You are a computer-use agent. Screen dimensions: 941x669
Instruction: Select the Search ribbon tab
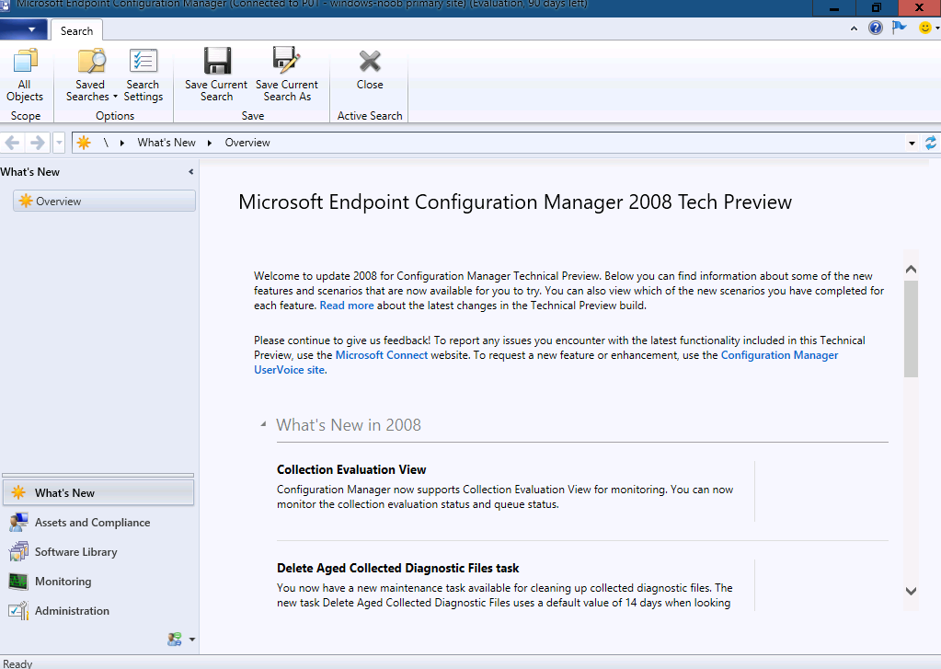[77, 30]
